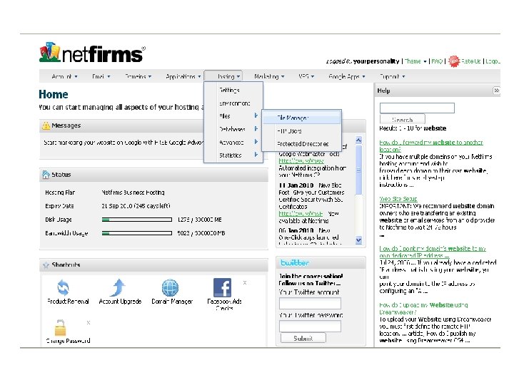Click the Twitter Submit button
514x385 pixels.
(303, 338)
